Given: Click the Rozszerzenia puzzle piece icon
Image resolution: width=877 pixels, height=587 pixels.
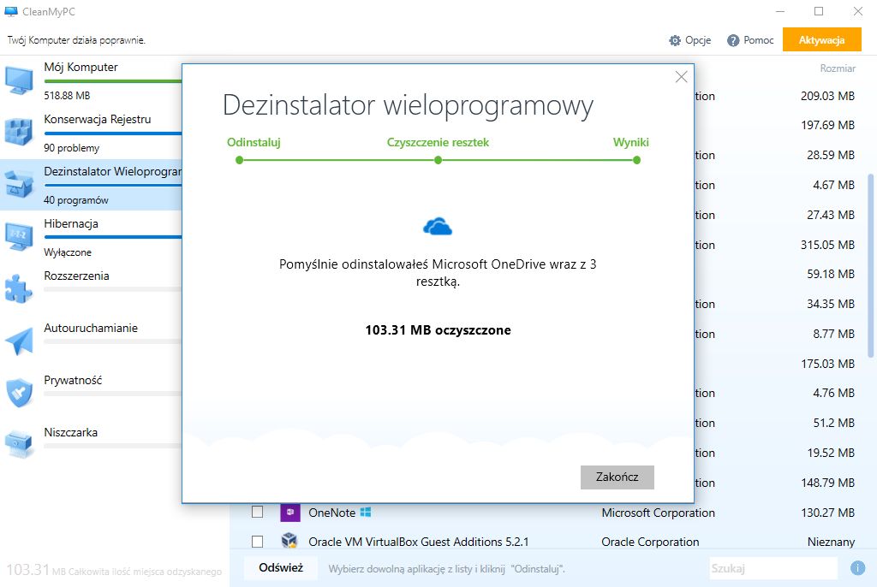Looking at the screenshot, I should pyautogui.click(x=19, y=288).
